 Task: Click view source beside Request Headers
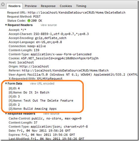pyautogui.click(x=49, y=25)
